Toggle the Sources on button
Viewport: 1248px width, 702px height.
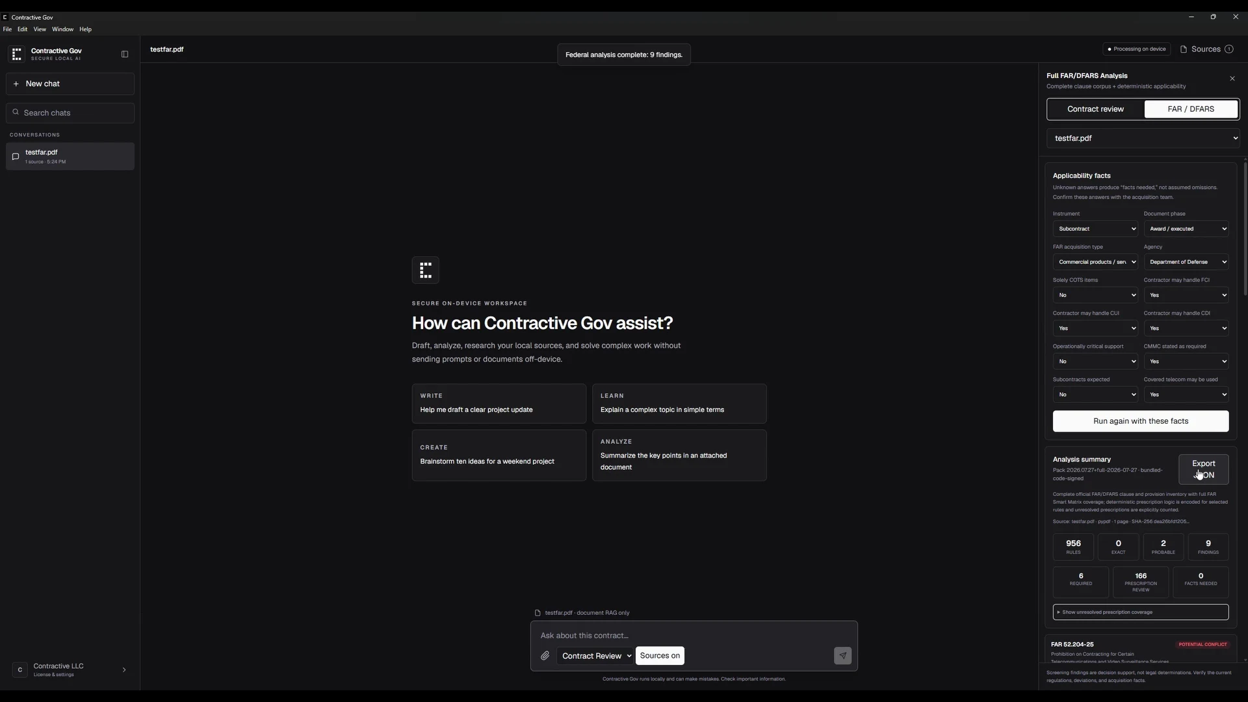[x=660, y=656]
